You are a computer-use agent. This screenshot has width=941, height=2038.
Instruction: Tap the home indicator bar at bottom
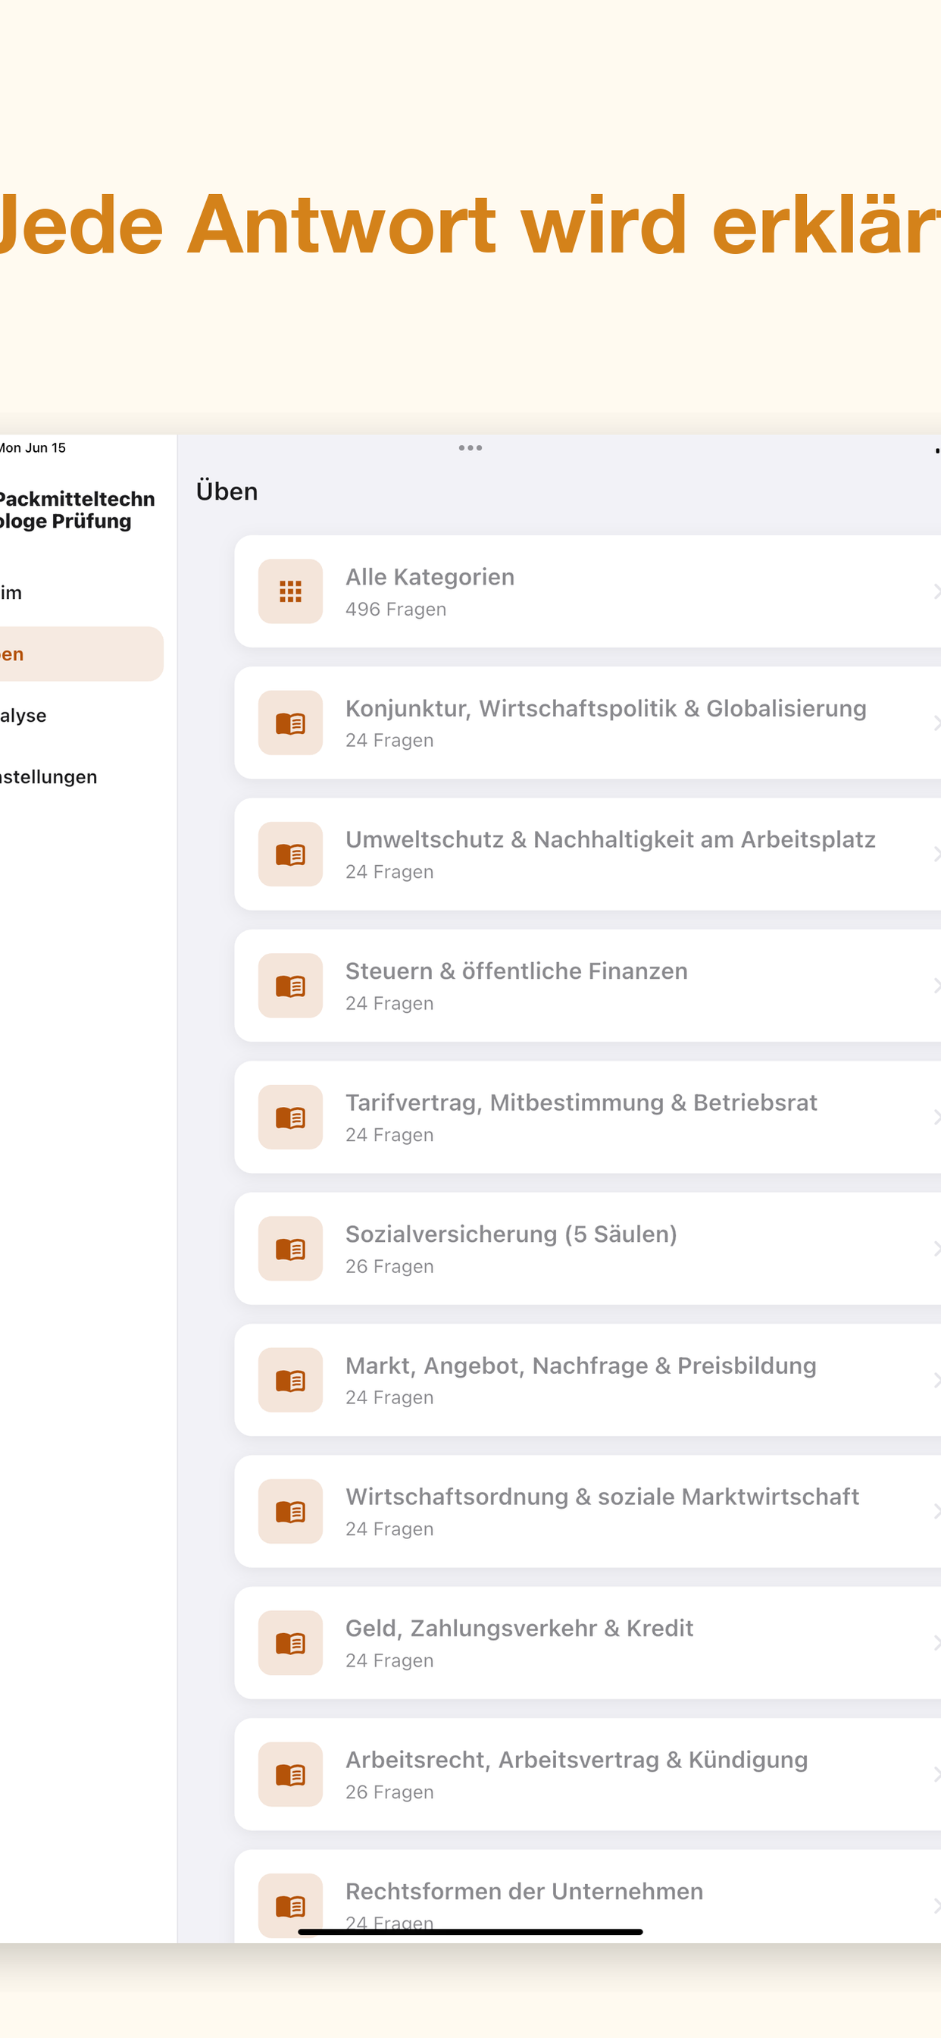(470, 1932)
